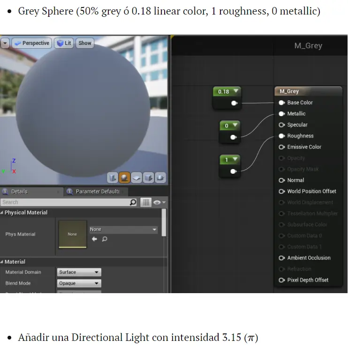Screen dimensions: 348x347
Task: Click the Metallic input pin
Action: point(282,114)
